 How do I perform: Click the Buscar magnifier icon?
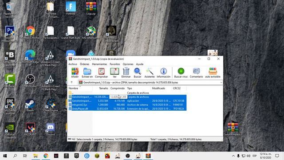pos(138,73)
